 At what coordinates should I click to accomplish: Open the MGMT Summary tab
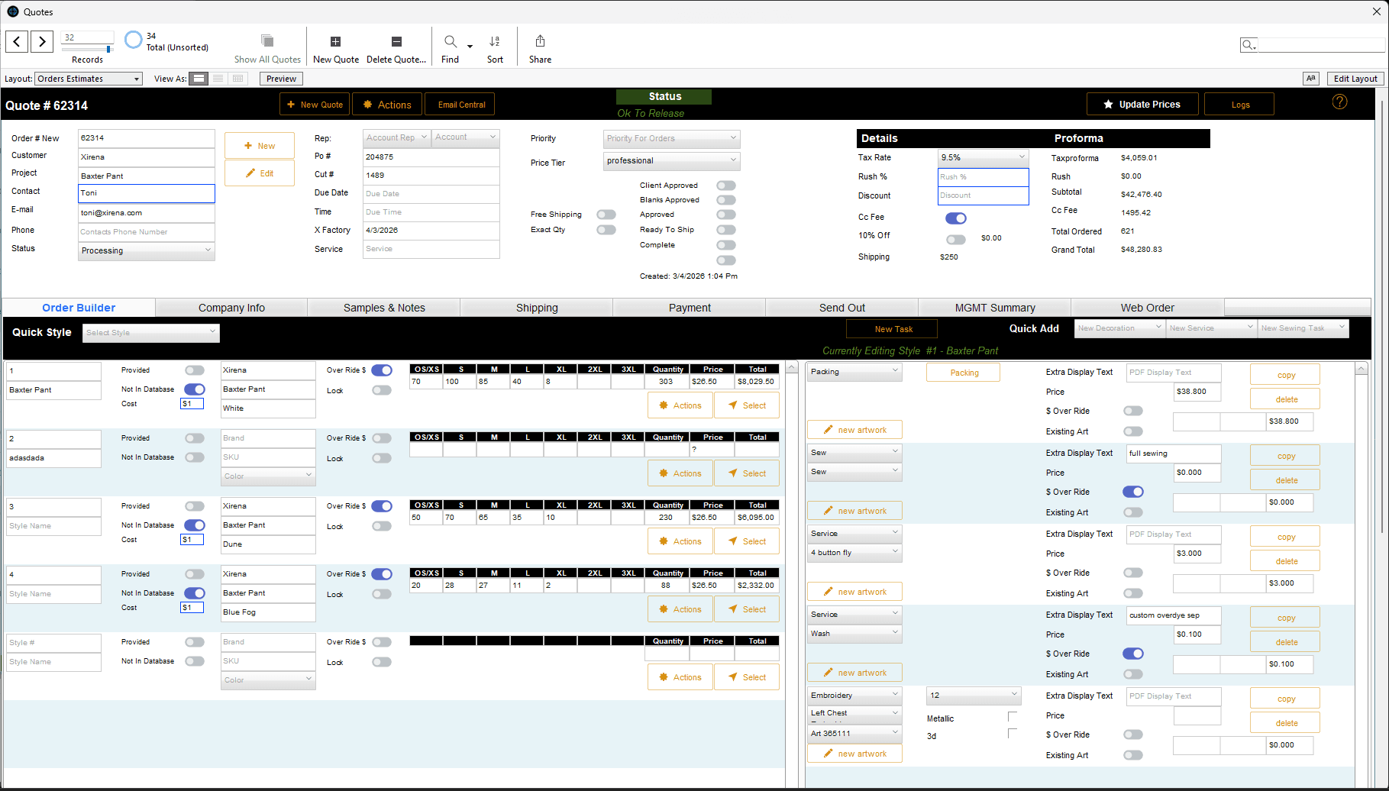coord(995,308)
